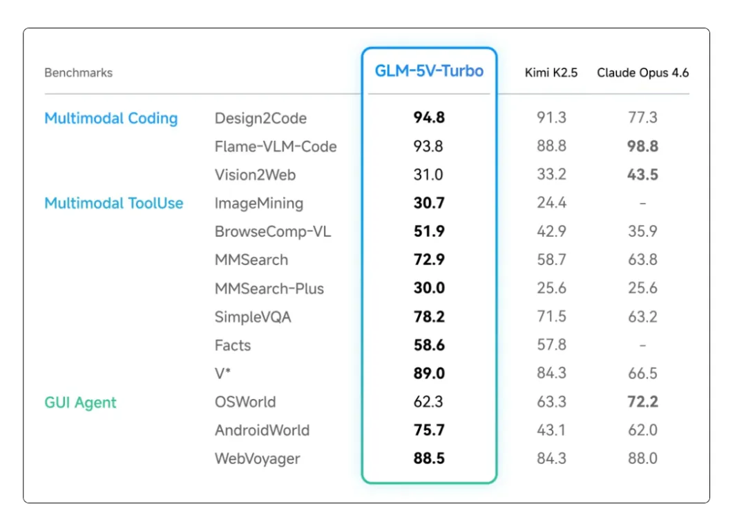Select the OSWorld benchmark label
746x529 pixels.
245,402
